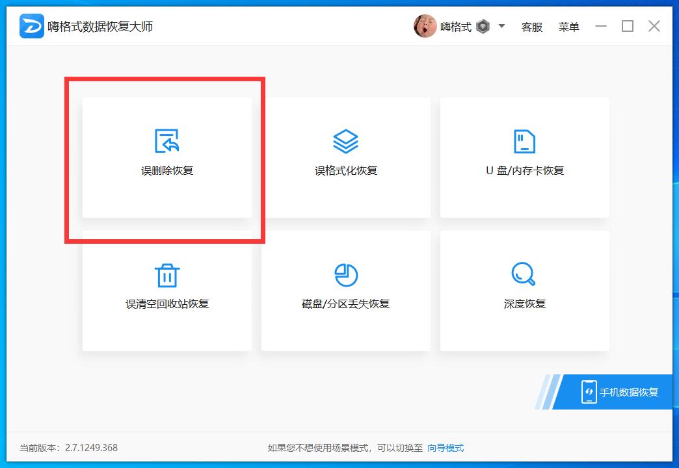Open the 误删除恢复 recovery icon
The height and width of the screenshot is (468, 679).
(x=166, y=141)
